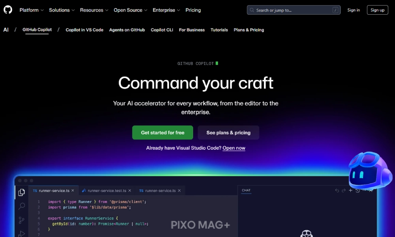The width and height of the screenshot is (395, 237).
Task: Go to the AI breadcrumb link
Action: pos(6,30)
